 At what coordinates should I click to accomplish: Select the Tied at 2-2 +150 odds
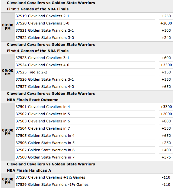pos(166,72)
